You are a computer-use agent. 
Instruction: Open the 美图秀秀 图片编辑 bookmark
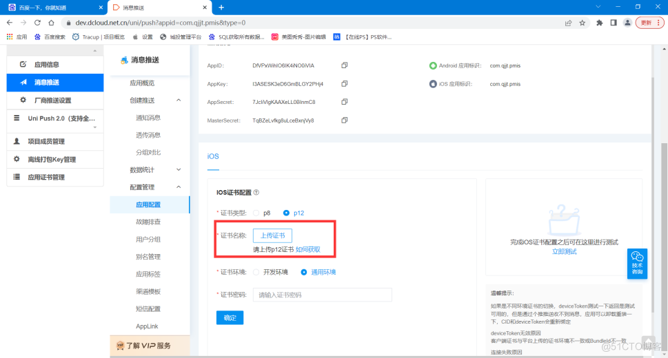[298, 37]
